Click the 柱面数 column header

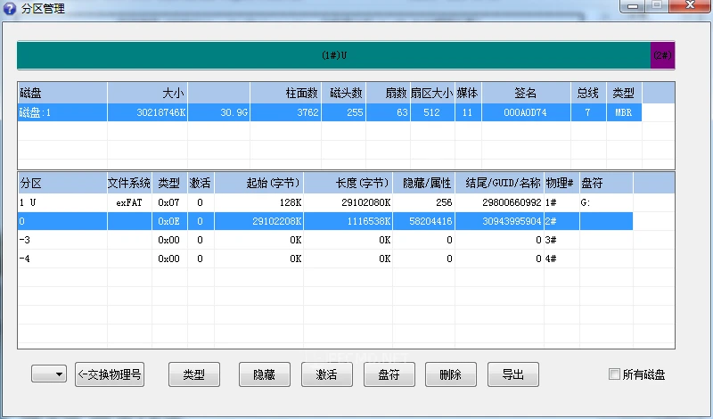pos(285,93)
